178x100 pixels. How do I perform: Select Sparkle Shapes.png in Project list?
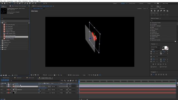pyautogui.click(x=10, y=37)
